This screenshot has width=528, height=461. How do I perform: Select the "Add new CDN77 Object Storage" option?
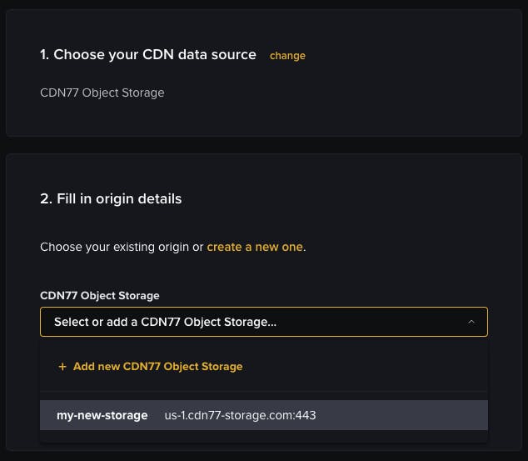click(x=157, y=367)
